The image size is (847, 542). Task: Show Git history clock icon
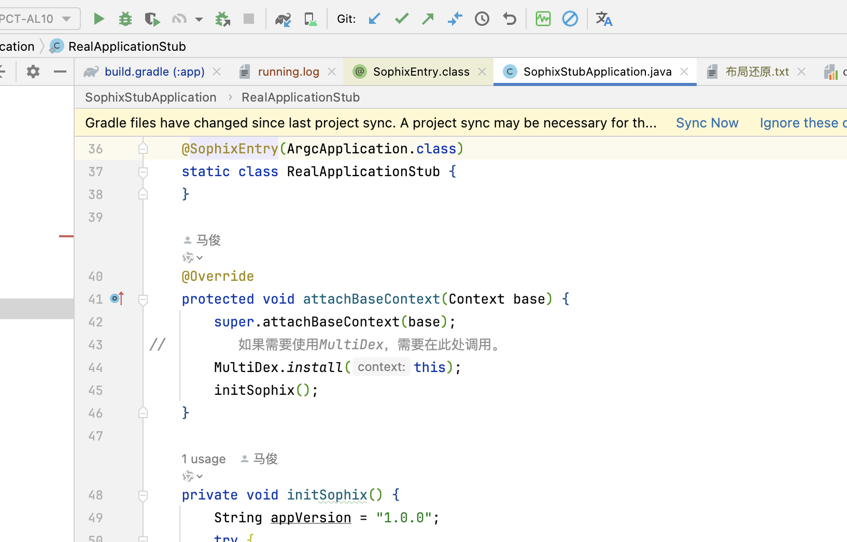482,19
